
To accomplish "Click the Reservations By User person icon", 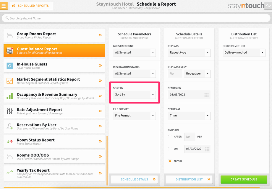I will [x=10, y=126].
